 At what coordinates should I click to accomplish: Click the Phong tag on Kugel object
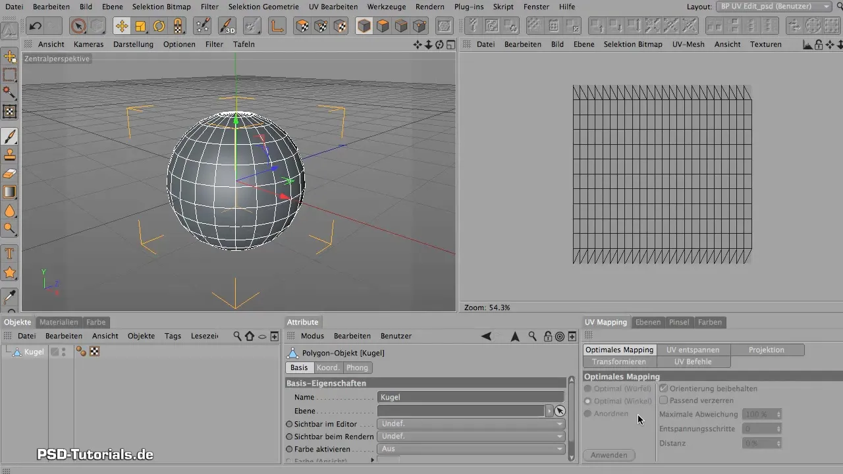82,352
